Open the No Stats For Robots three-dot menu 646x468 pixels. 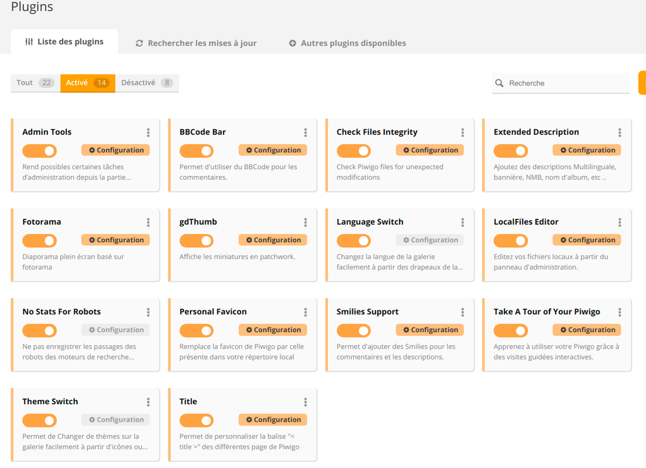(x=148, y=312)
